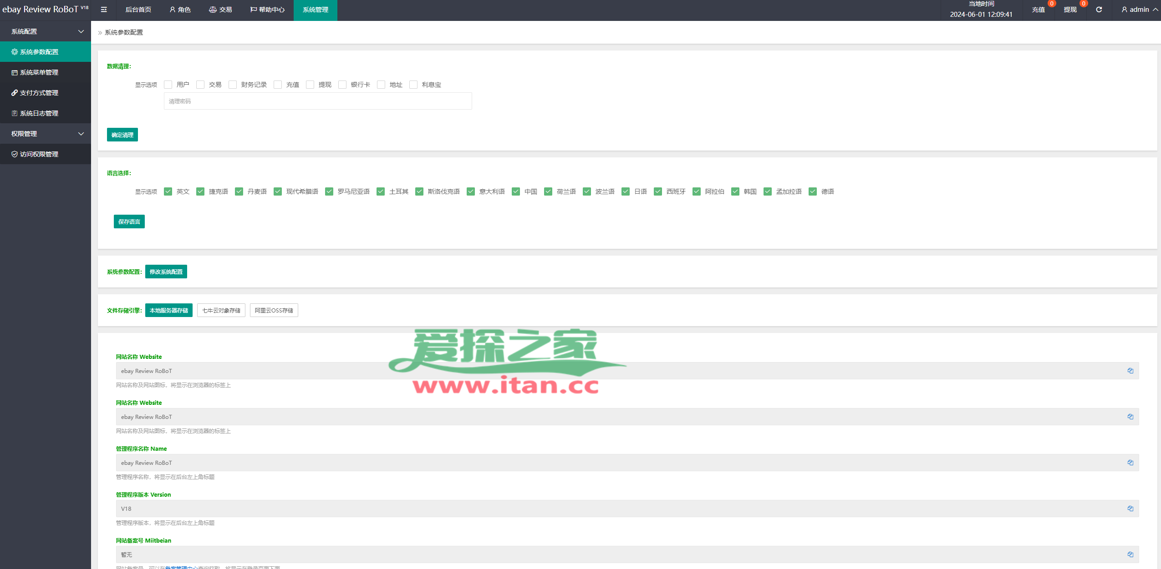Uncheck the 日语 language checkbox
The width and height of the screenshot is (1161, 569).
coord(626,191)
